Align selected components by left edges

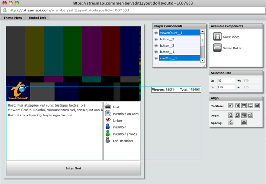(x=230, y=115)
